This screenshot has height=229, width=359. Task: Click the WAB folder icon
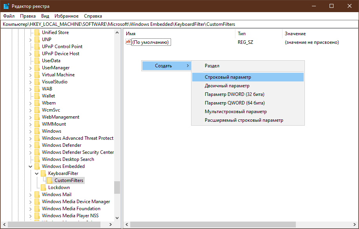pos(37,89)
